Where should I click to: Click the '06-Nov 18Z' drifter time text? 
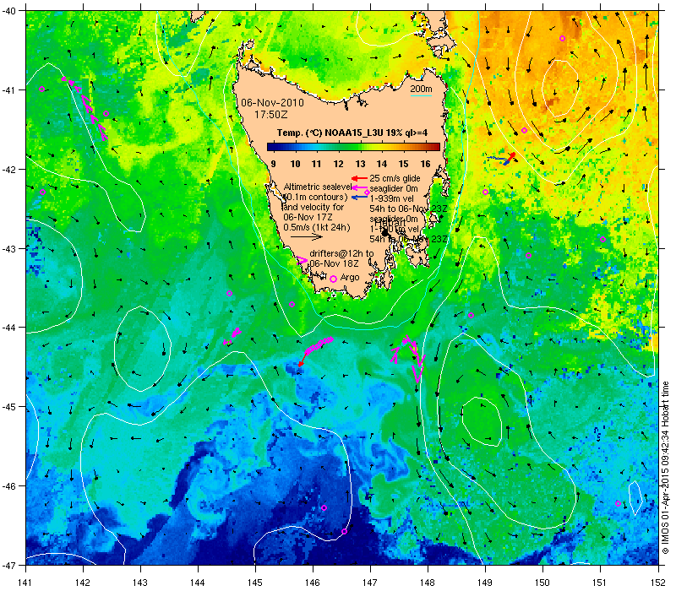[334, 263]
